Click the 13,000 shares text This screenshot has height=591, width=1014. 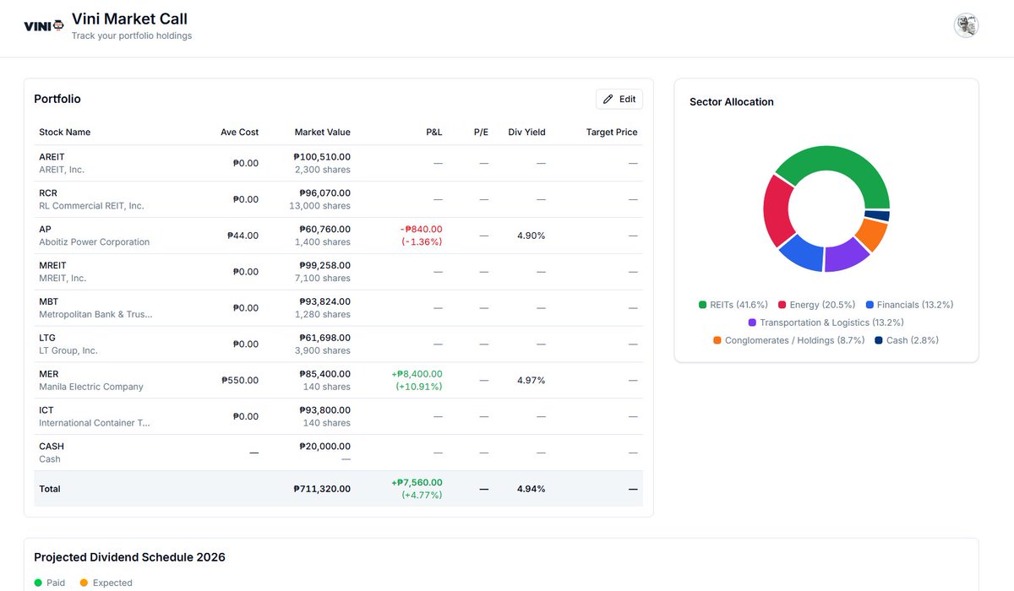tap(319, 206)
